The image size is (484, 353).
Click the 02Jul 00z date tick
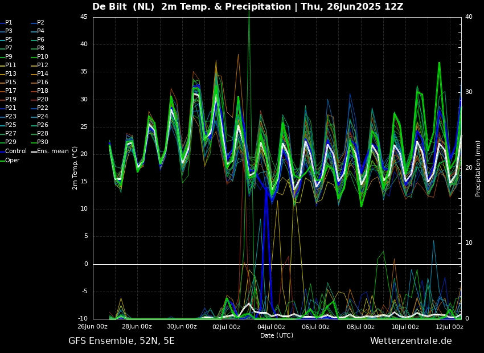(226, 327)
